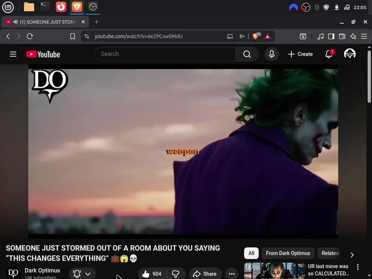Switch to the Brave browser panel icon
The width and height of the screenshot is (372, 279).
pyautogui.click(x=77, y=7)
